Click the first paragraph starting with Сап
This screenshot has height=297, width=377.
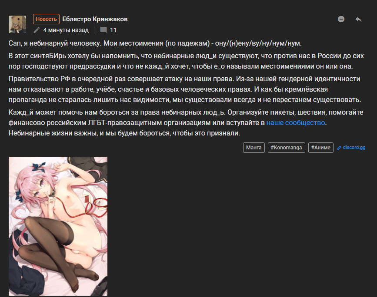point(155,43)
